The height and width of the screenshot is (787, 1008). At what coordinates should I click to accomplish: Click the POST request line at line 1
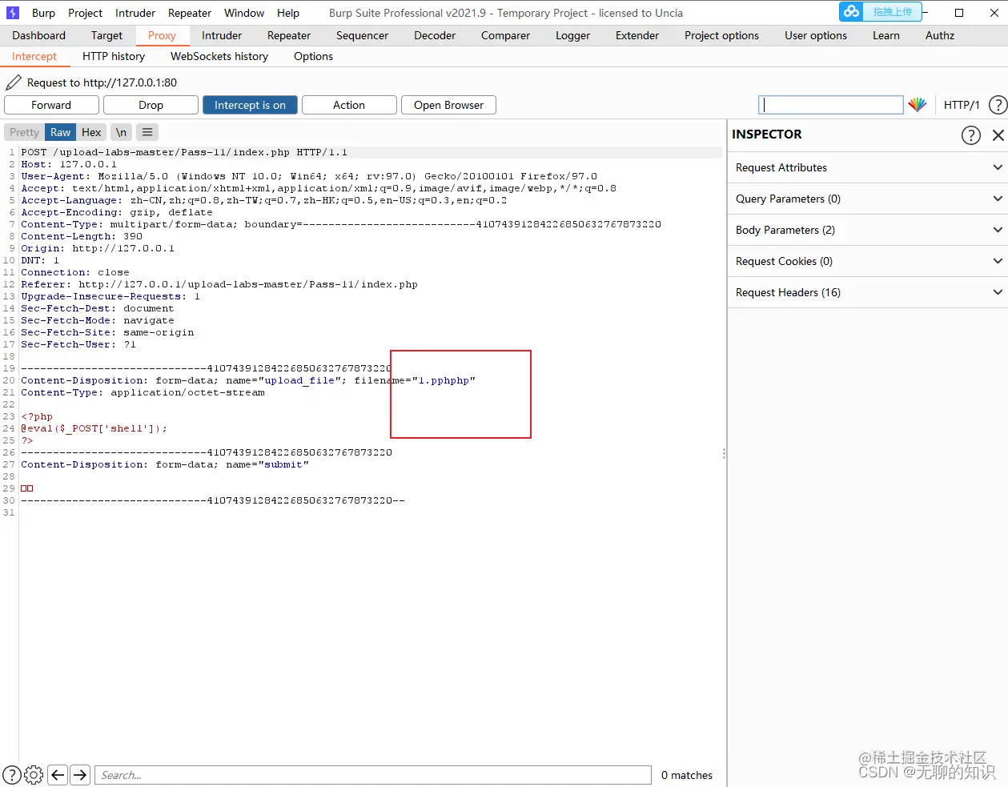pos(184,152)
